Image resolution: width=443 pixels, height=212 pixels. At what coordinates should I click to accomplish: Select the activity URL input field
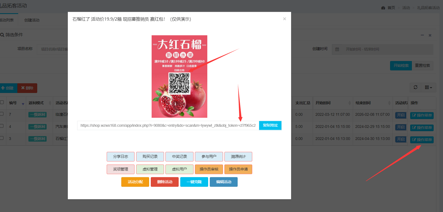168,125
